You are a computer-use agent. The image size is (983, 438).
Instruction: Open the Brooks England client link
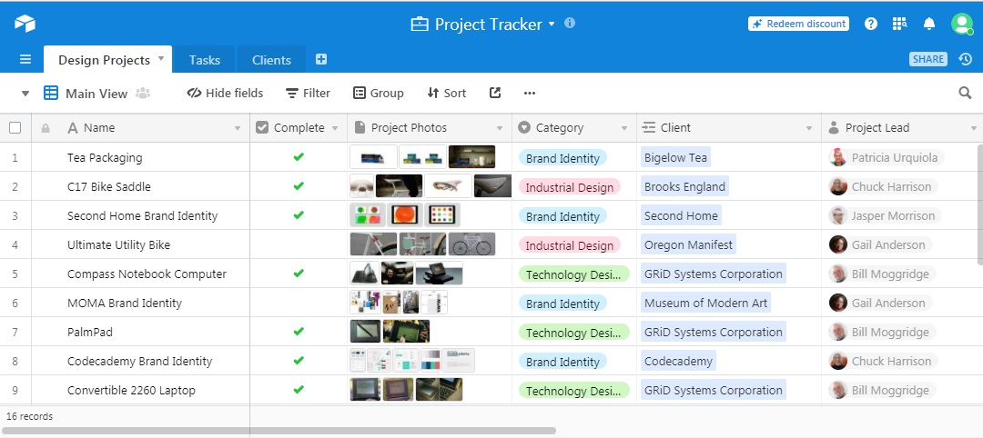tap(684, 186)
